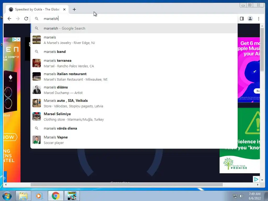Select the Speedtest by Ookla tab

[x=37, y=9]
